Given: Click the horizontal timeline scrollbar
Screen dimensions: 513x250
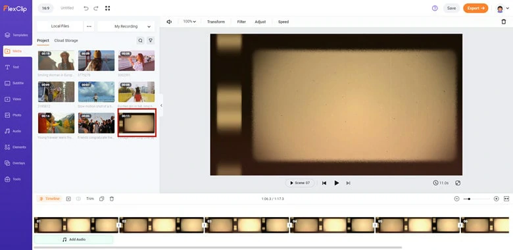Looking at the screenshot, I should [218, 248].
